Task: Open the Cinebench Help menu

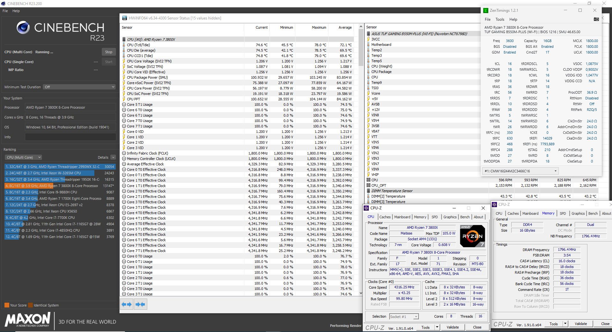Action: pos(16,11)
